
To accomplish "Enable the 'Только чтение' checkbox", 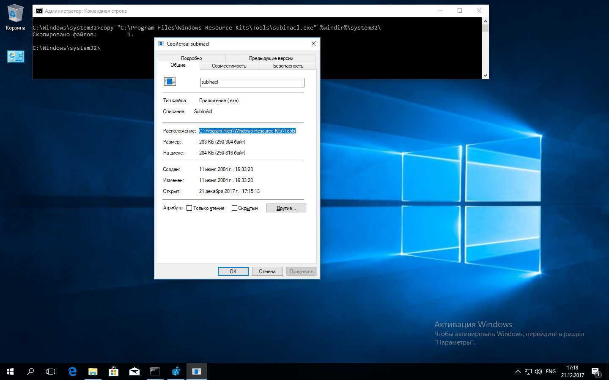I will [189, 208].
